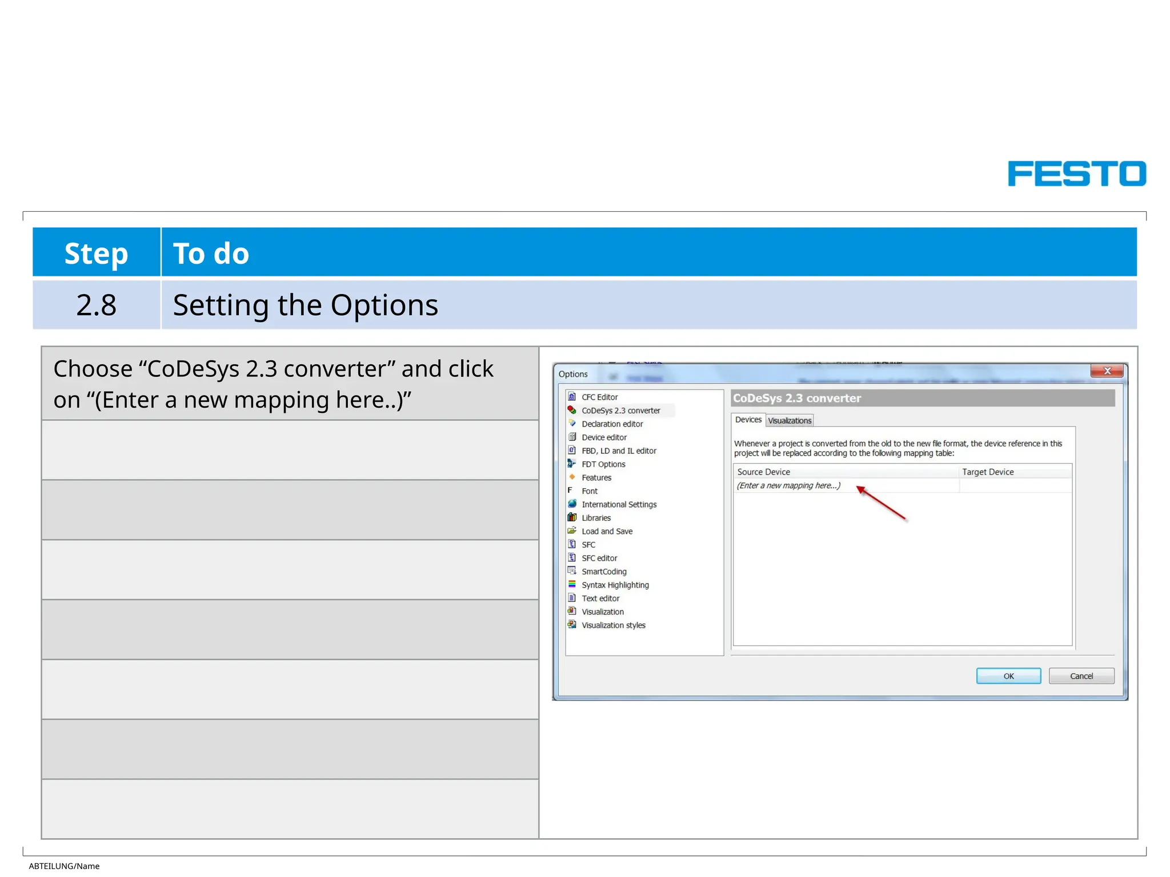Click the Visualization styles icon

(572, 625)
